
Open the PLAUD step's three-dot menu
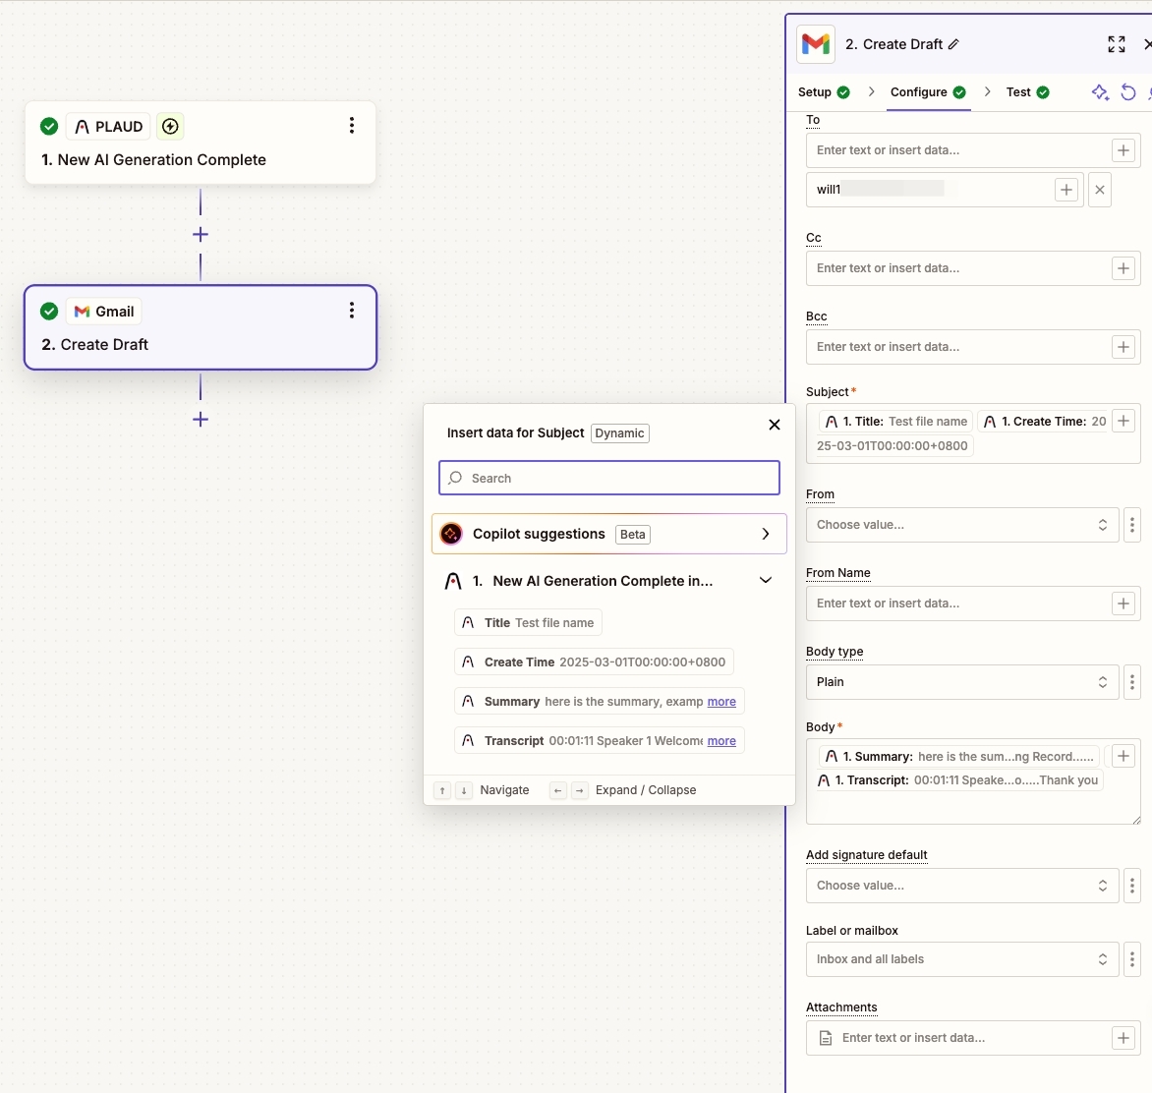(x=352, y=126)
